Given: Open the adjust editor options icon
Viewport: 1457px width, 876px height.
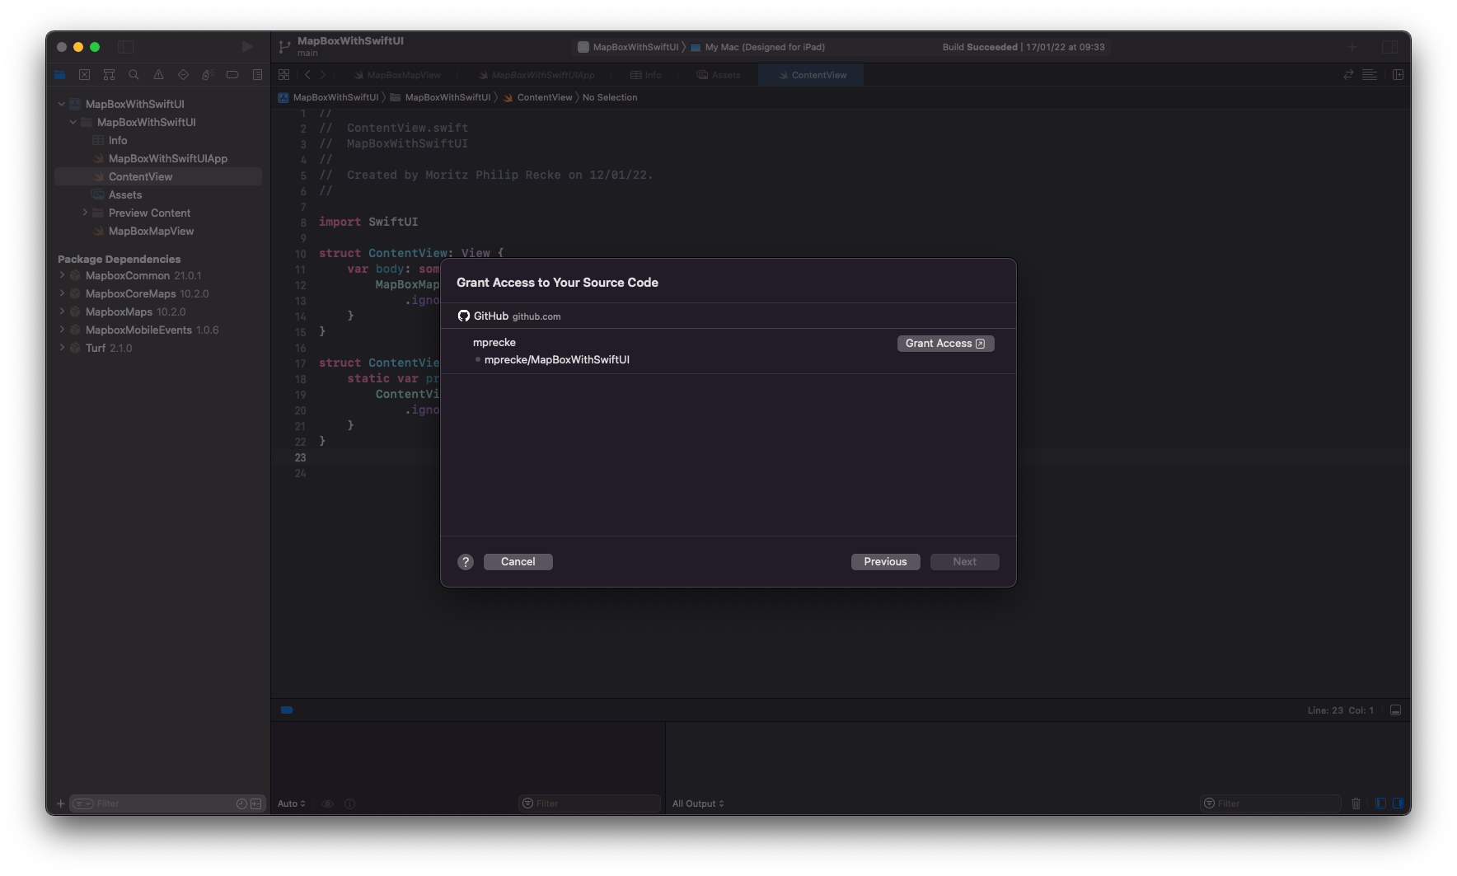Looking at the screenshot, I should 1370,75.
